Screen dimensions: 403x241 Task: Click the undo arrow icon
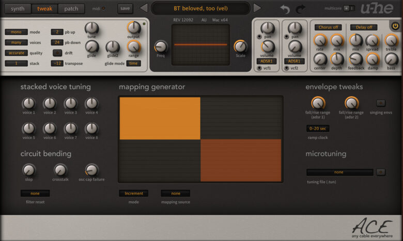pyautogui.click(x=285, y=9)
